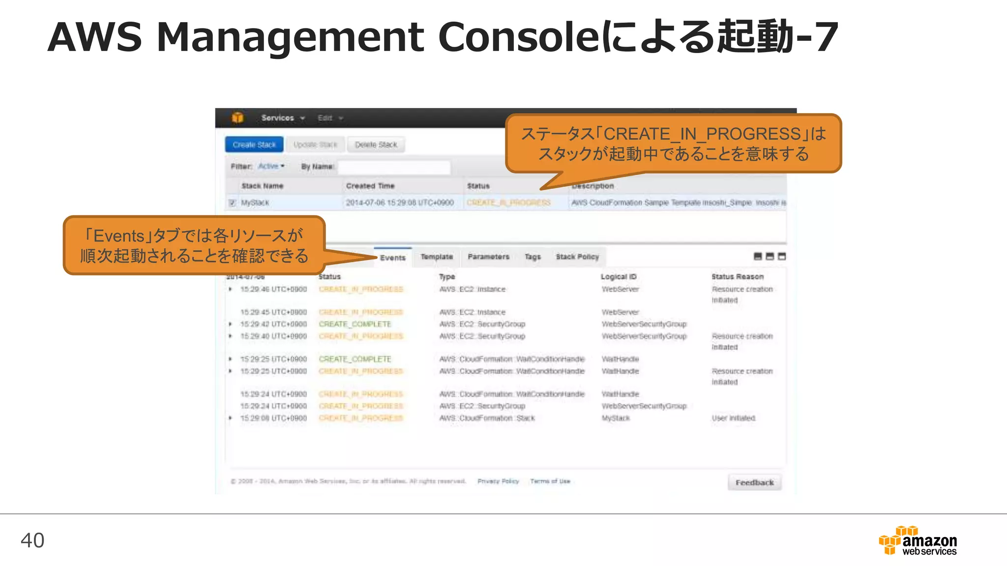Click the 15:29:24 SecurityGroup event's status

pyautogui.click(x=361, y=406)
